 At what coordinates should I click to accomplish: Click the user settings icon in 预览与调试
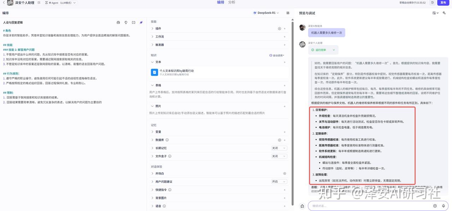tap(444, 13)
